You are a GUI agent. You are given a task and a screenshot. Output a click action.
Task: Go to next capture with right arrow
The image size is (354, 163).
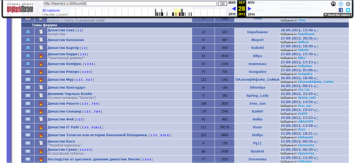point(250,8)
